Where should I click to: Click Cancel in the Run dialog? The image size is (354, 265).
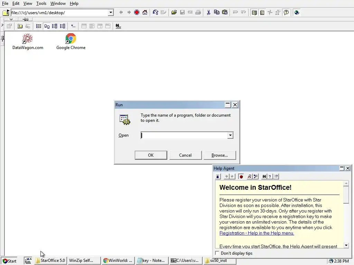(185, 155)
